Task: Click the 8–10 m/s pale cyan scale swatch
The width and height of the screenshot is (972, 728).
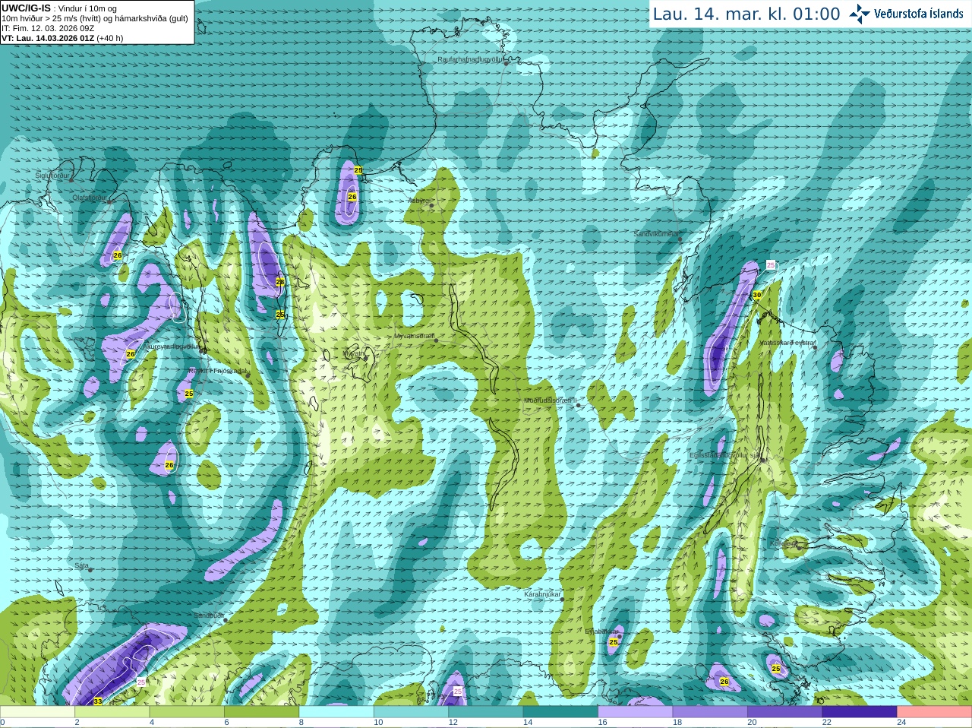Action: click(x=336, y=712)
